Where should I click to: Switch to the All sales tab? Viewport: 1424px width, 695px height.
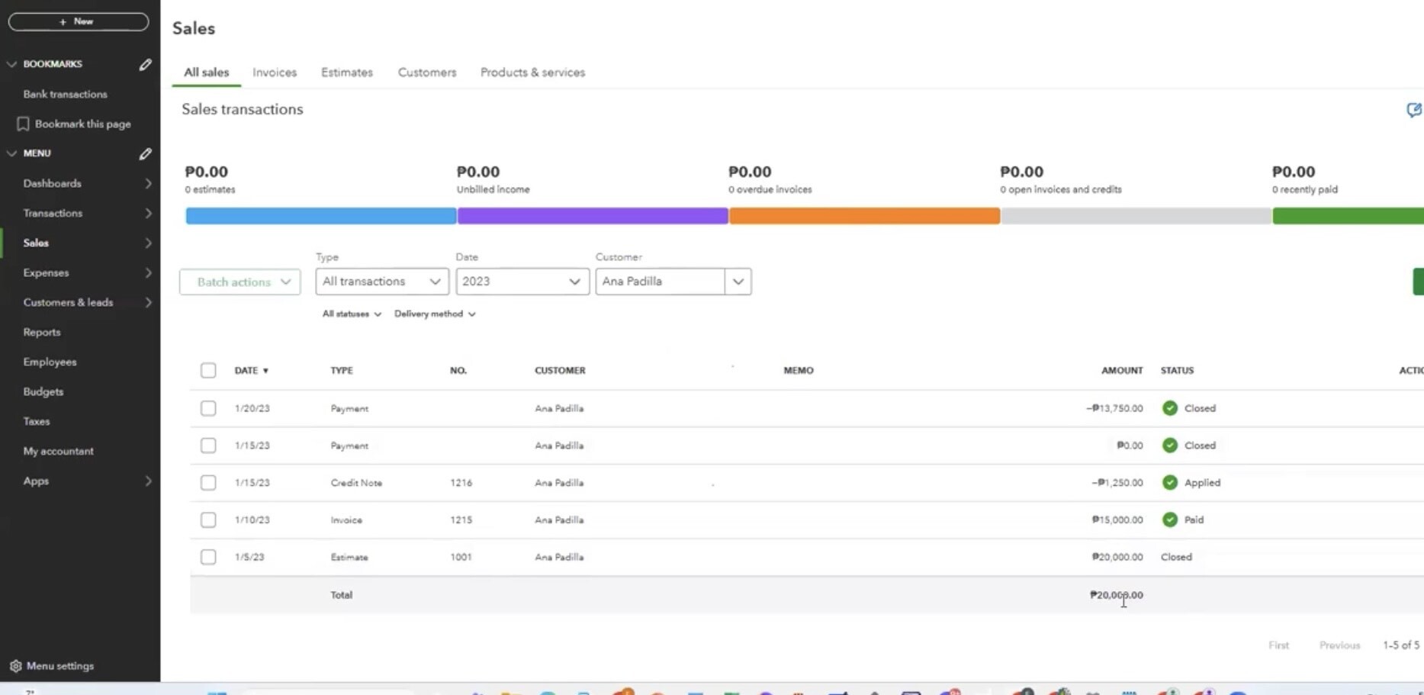pyautogui.click(x=206, y=72)
